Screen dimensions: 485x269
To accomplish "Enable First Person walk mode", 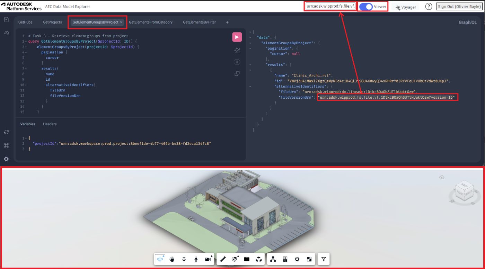I will click(196, 259).
